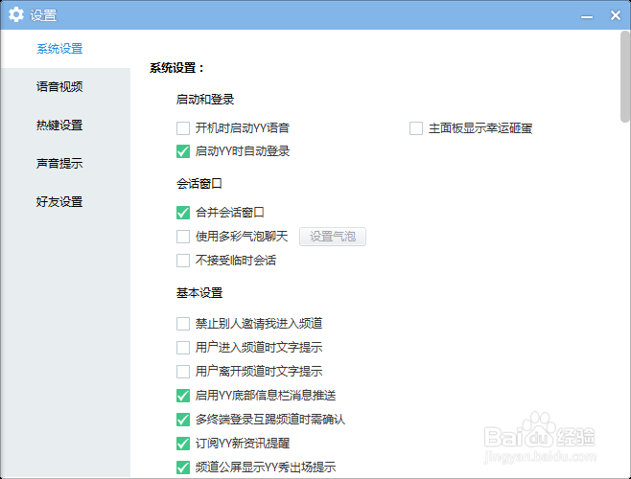
Task: Uncheck 启动YY时自动登录
Action: tap(183, 151)
